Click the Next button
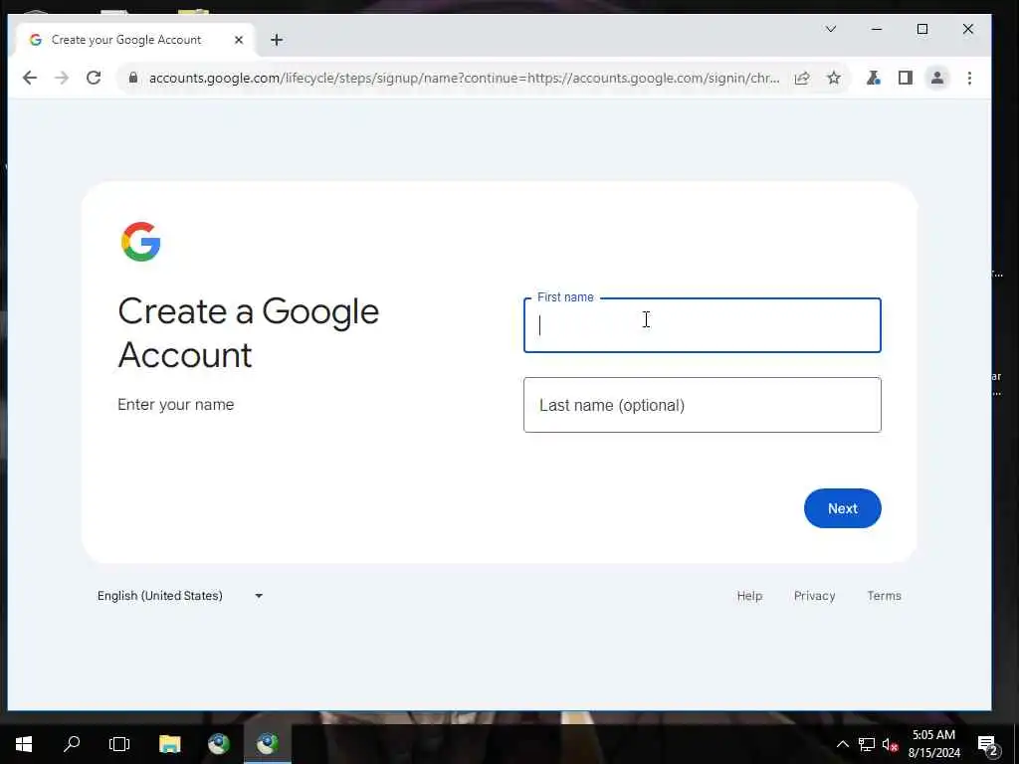The height and width of the screenshot is (764, 1019). click(842, 508)
